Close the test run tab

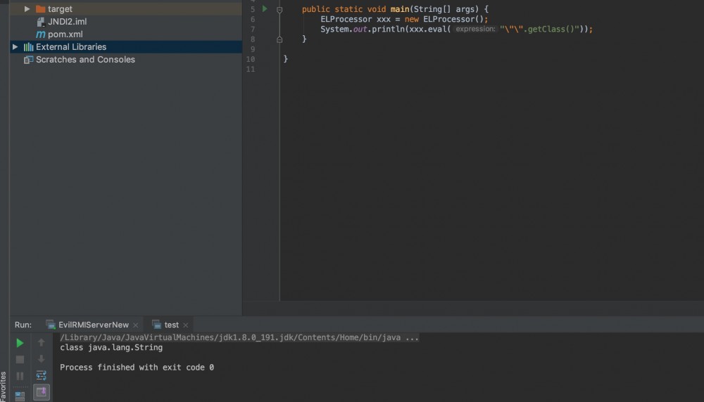pos(185,325)
